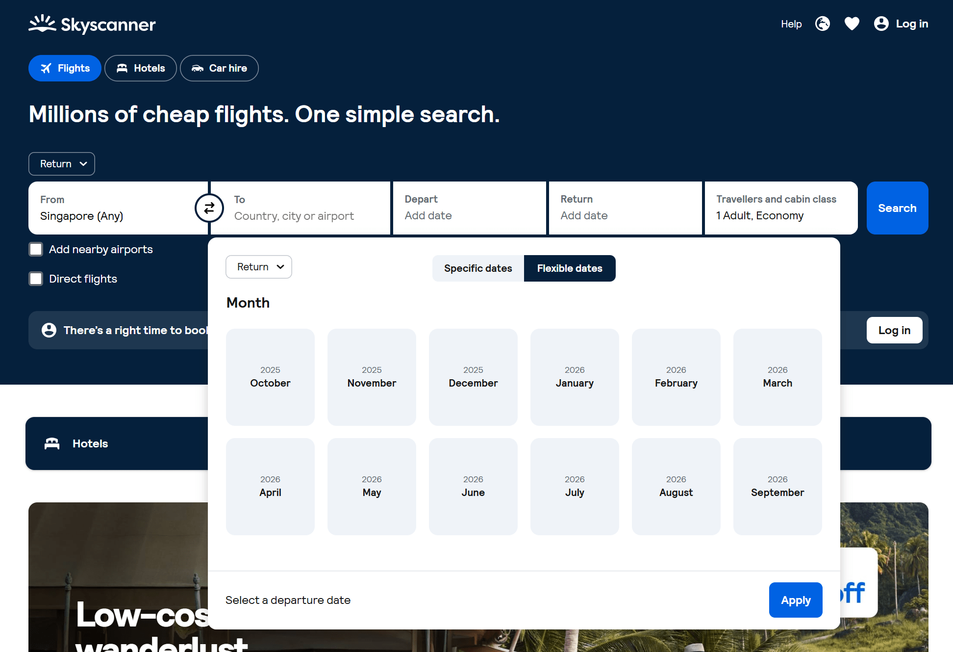Click the person icon in the right-time-to-book banner
The image size is (953, 652).
[49, 330]
